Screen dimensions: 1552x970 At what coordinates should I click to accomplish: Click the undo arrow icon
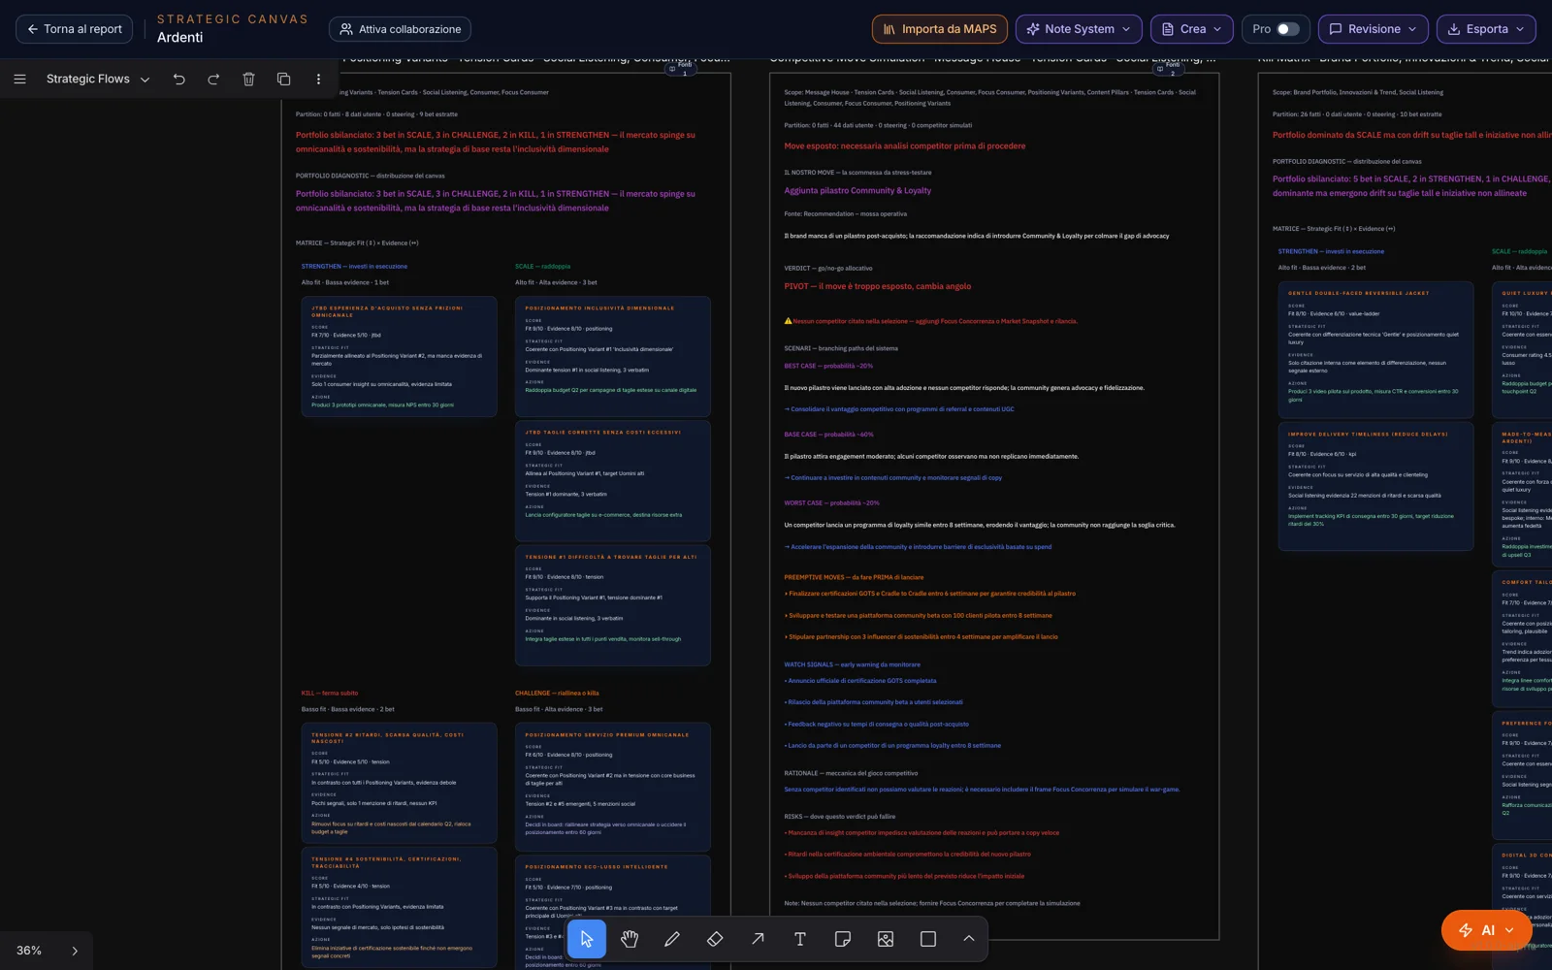coord(179,79)
